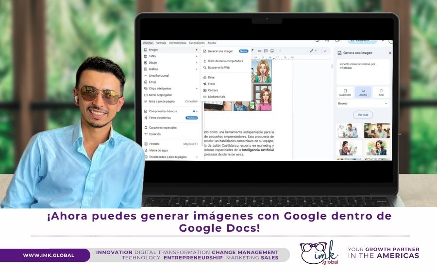The width and height of the screenshot is (437, 272).
Task: Click the Emoji entry in the Insertar menu
Action: click(152, 82)
